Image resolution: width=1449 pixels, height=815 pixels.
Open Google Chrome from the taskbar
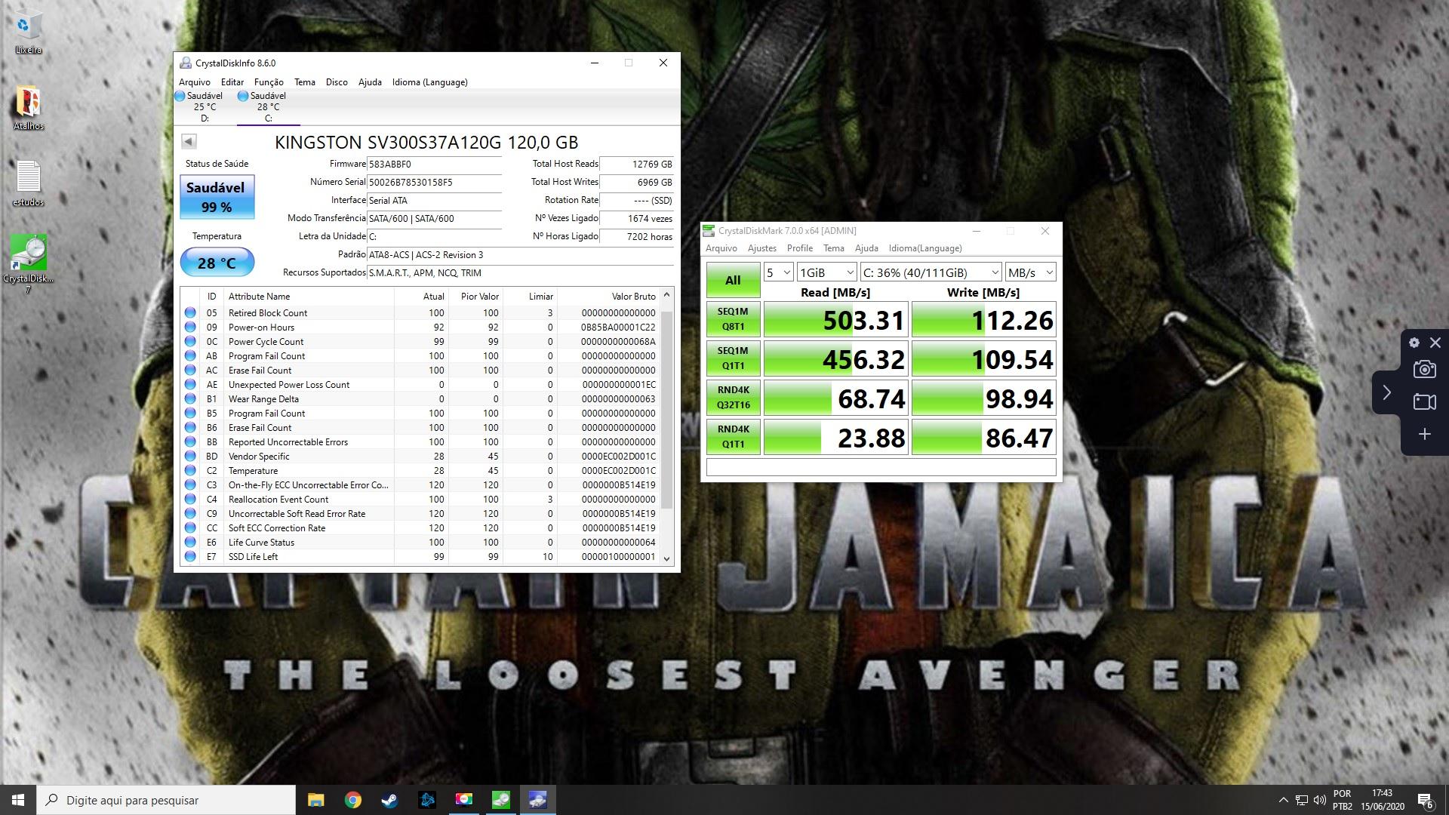pos(352,800)
